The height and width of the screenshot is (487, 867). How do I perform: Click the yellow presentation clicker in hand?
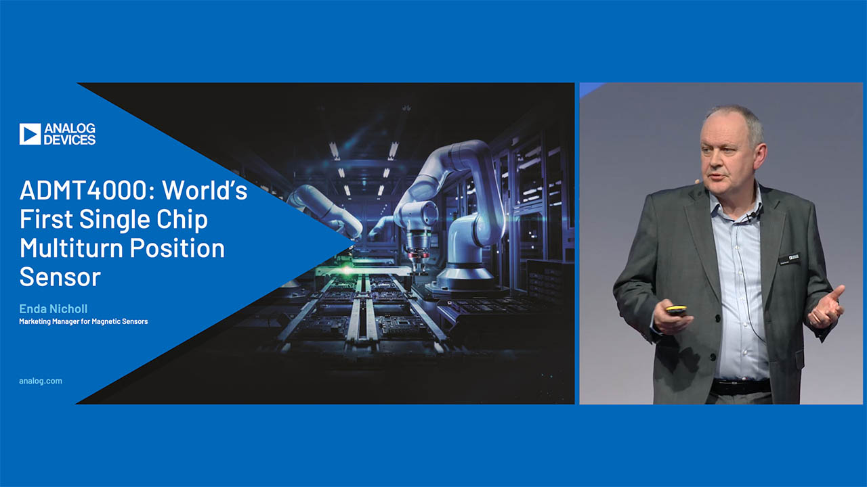coord(675,310)
